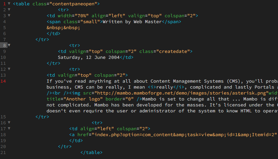The image size is (278, 159).
Task: Click the </tr> closing tag on line 15
Action: pos(42,117)
